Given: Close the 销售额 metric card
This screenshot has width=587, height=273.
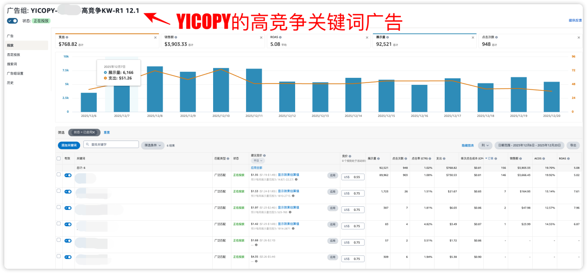Looking at the screenshot, I should tap(261, 38).
